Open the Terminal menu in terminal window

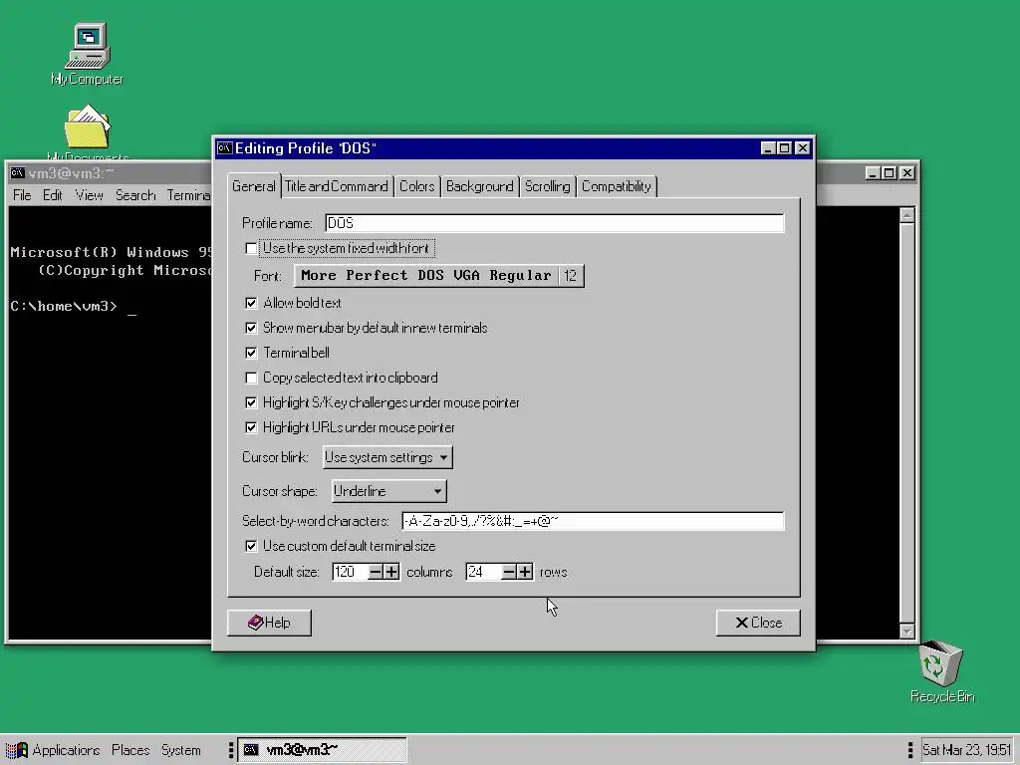[x=188, y=195]
